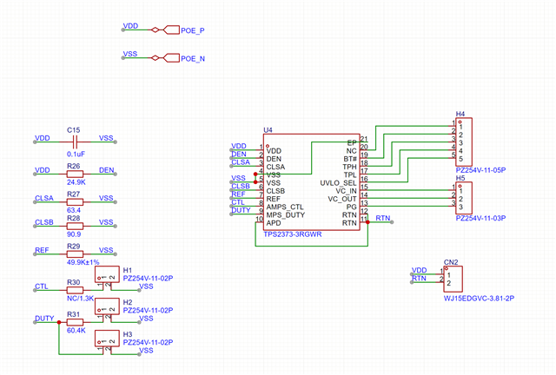Click the UVLO_SEL pin name in U4
556x375 pixels.
(338, 183)
